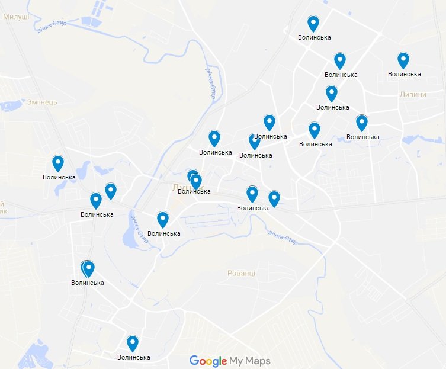
Task: Select the northernmost Волинська pin on the map
Action: [x=313, y=24]
